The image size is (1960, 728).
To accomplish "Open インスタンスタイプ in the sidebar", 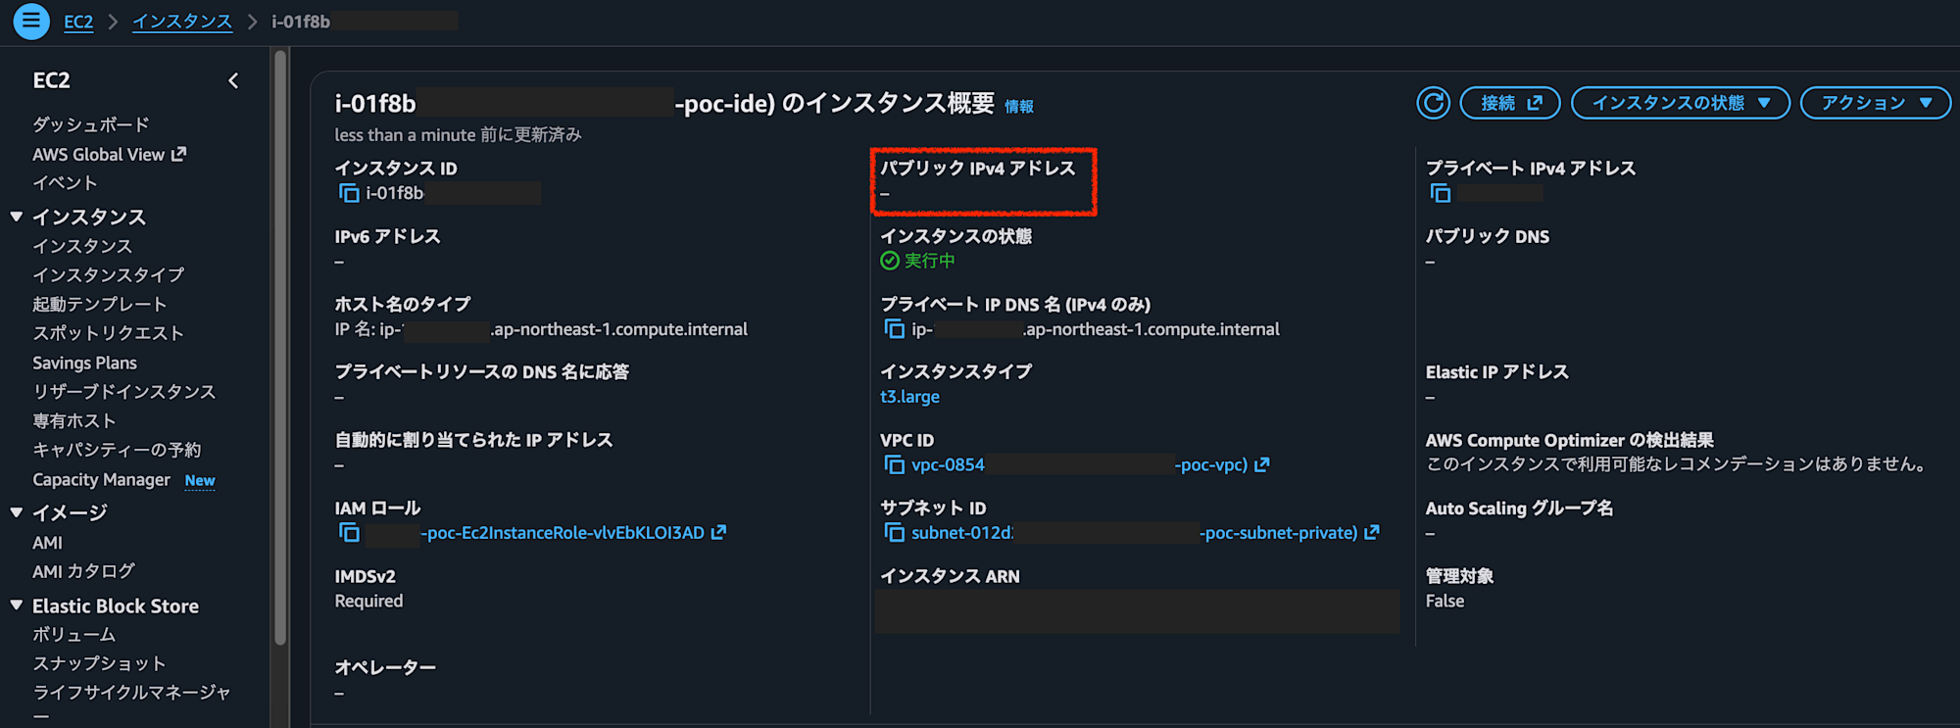I will (108, 275).
